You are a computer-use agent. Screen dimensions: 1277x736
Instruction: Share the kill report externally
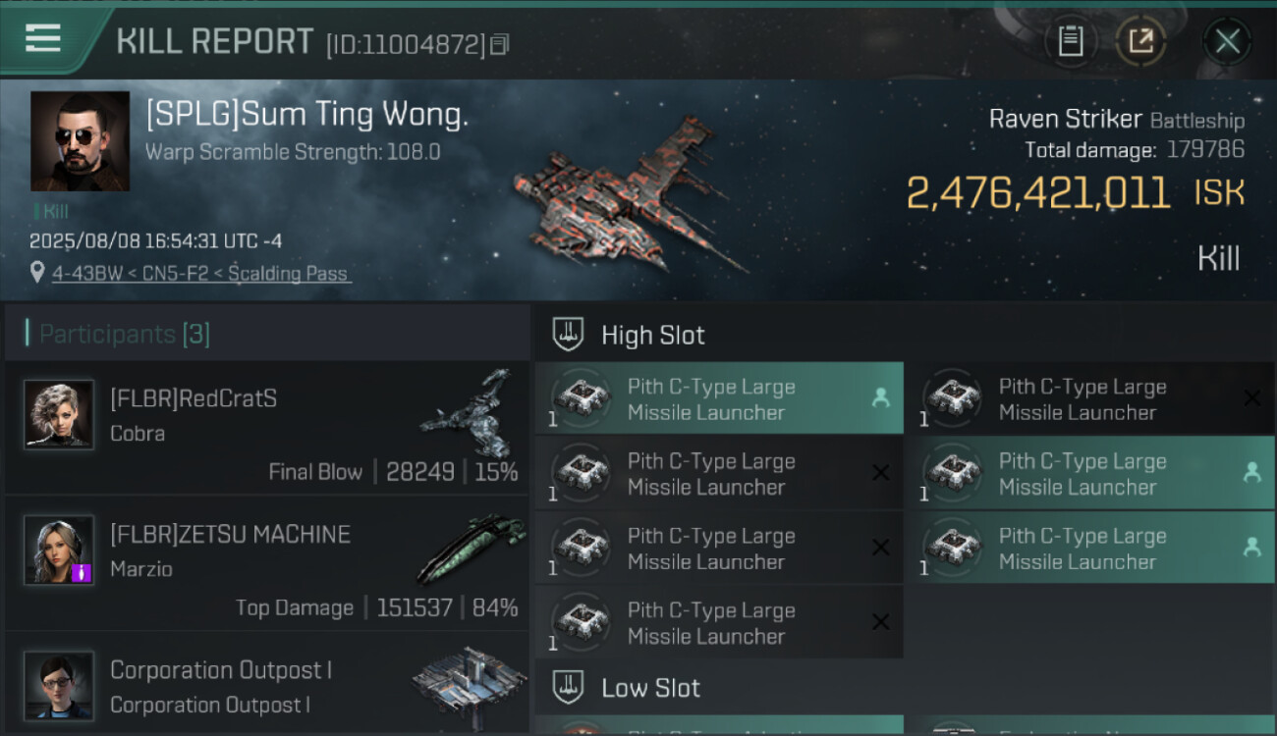coord(1140,41)
